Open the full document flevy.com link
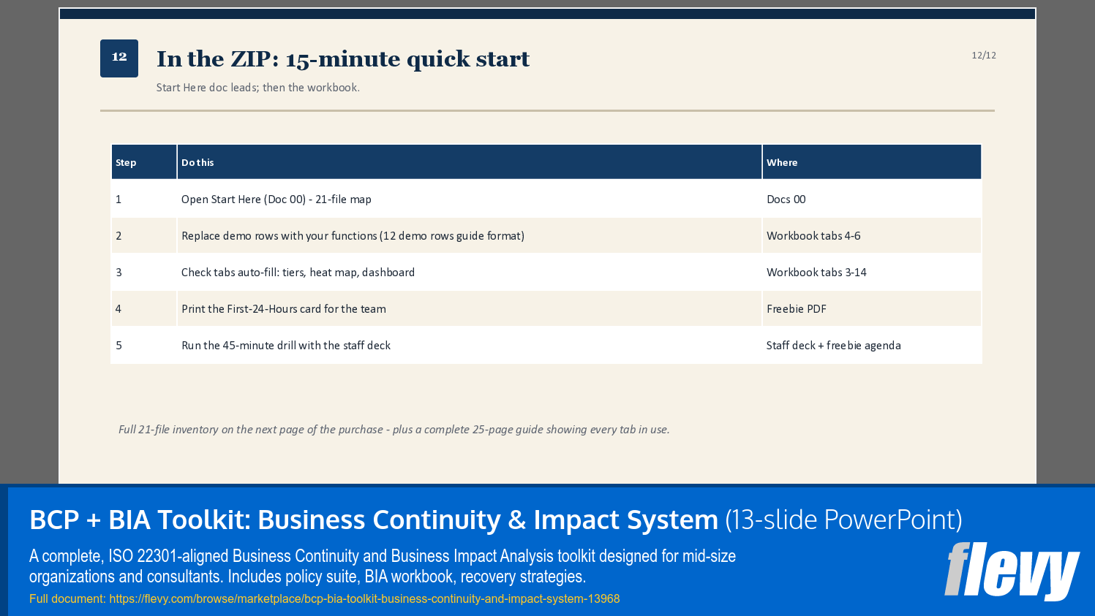 364,598
